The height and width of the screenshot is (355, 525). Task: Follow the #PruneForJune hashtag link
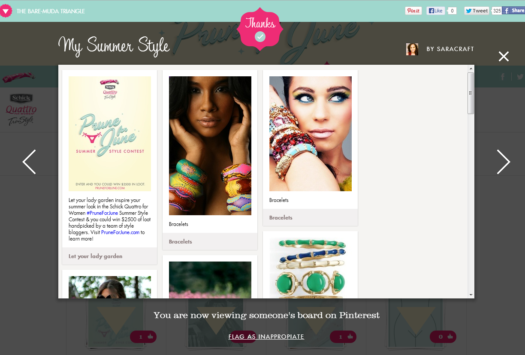(102, 213)
